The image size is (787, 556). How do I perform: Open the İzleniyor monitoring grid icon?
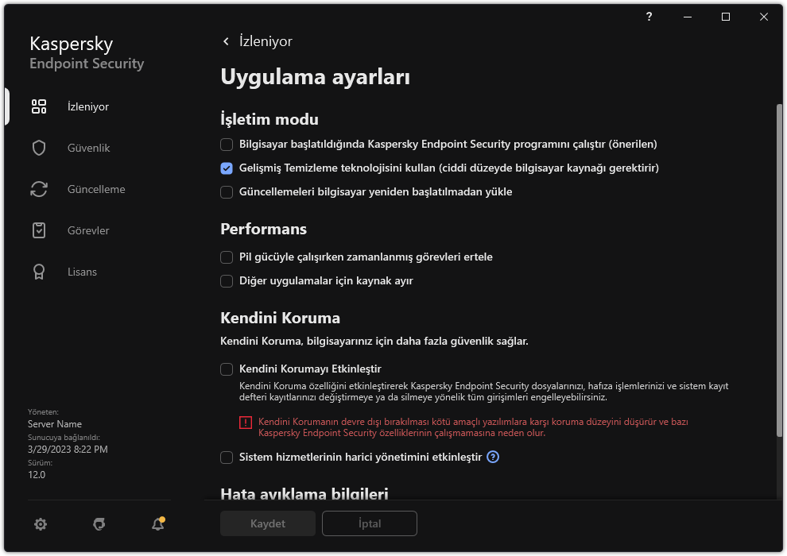click(39, 106)
